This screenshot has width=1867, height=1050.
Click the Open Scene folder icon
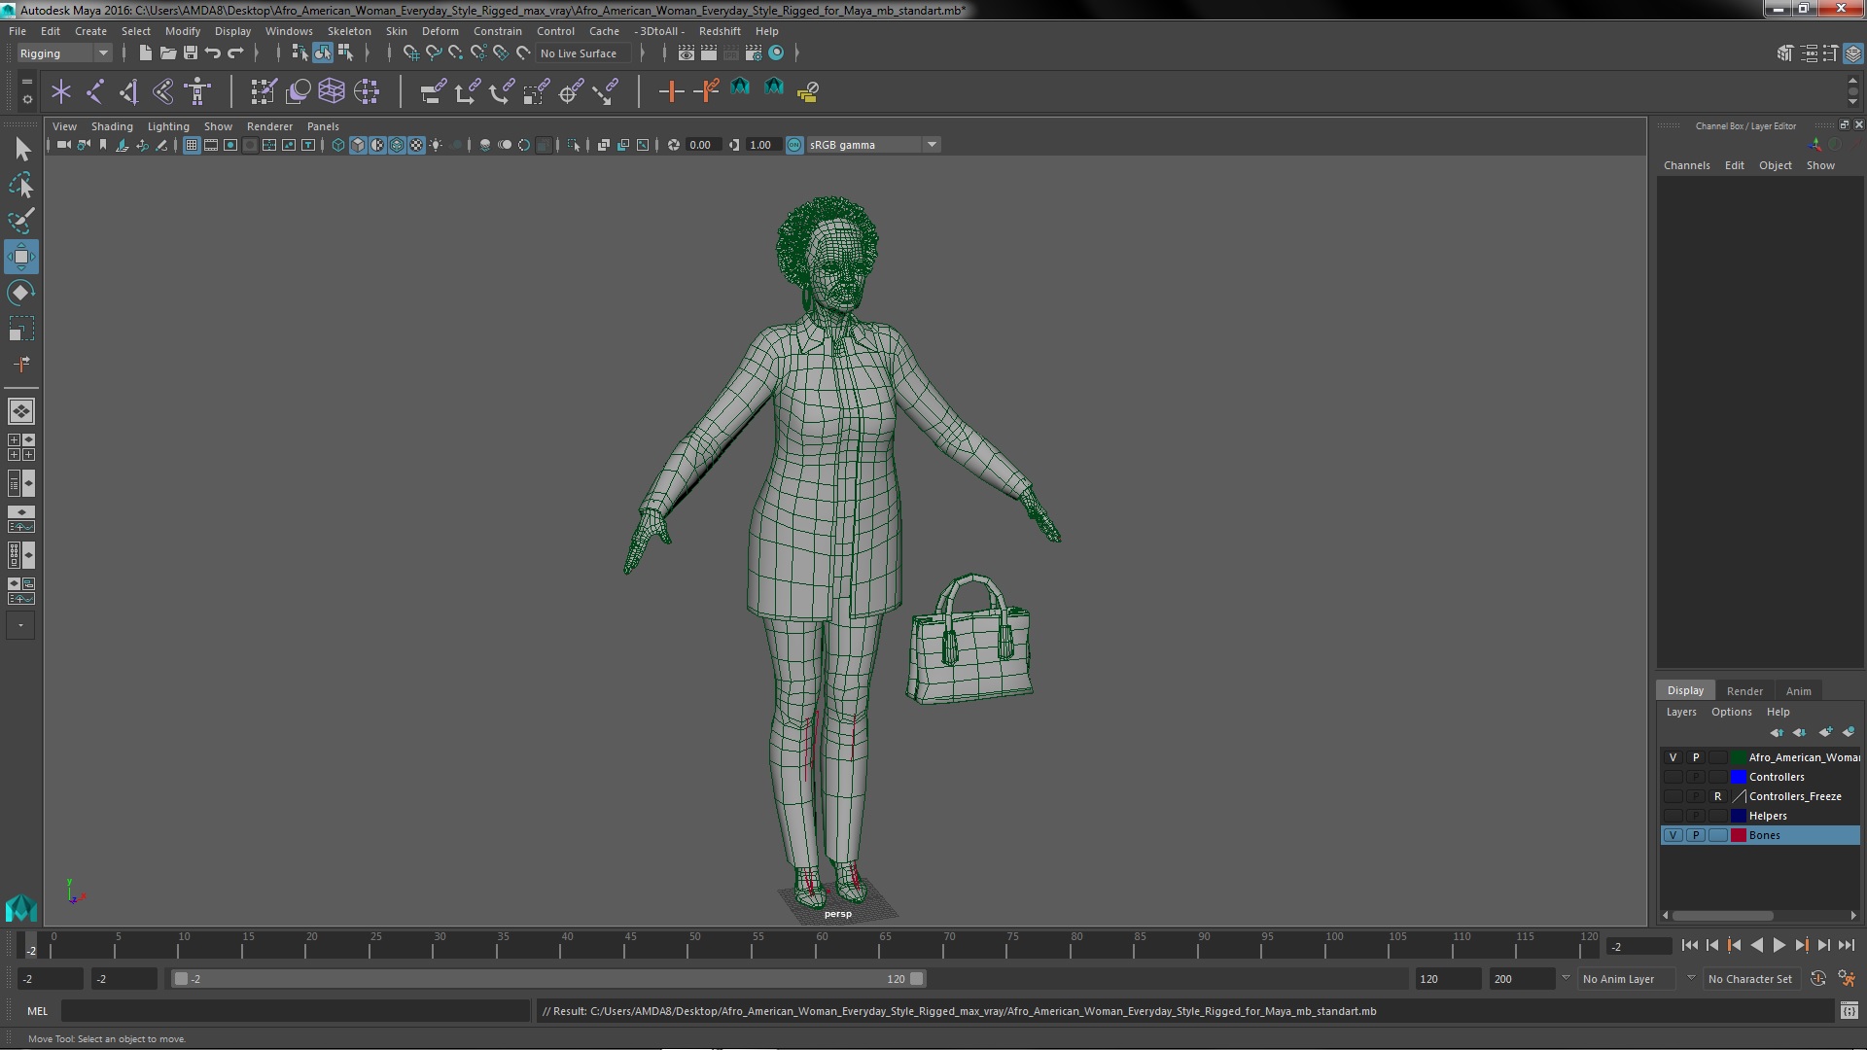point(167,53)
